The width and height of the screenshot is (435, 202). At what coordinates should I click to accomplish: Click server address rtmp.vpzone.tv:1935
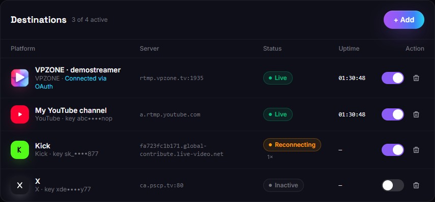click(171, 78)
